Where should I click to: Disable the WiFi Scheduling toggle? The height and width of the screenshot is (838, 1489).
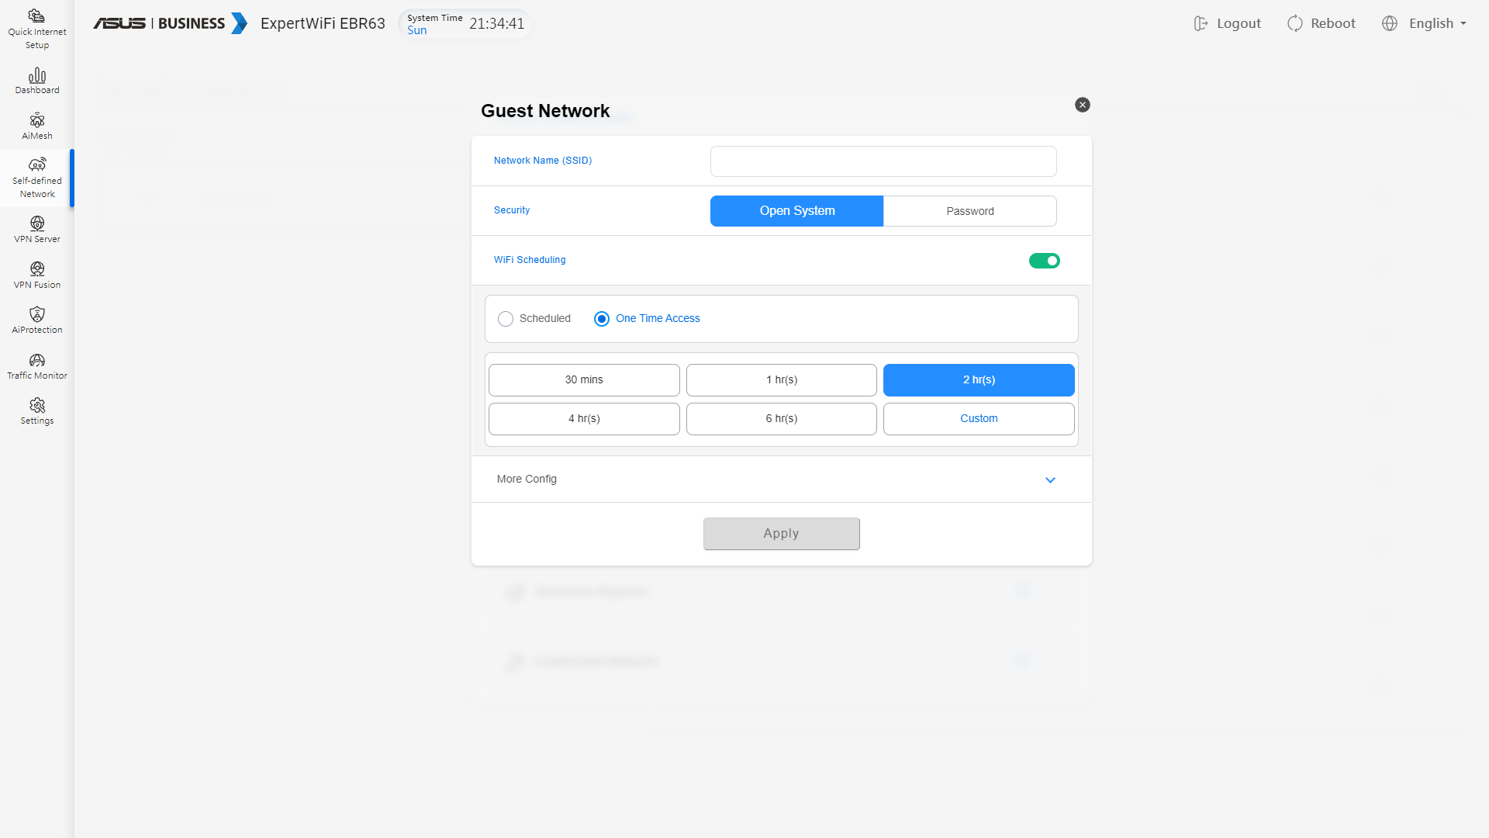click(1044, 261)
